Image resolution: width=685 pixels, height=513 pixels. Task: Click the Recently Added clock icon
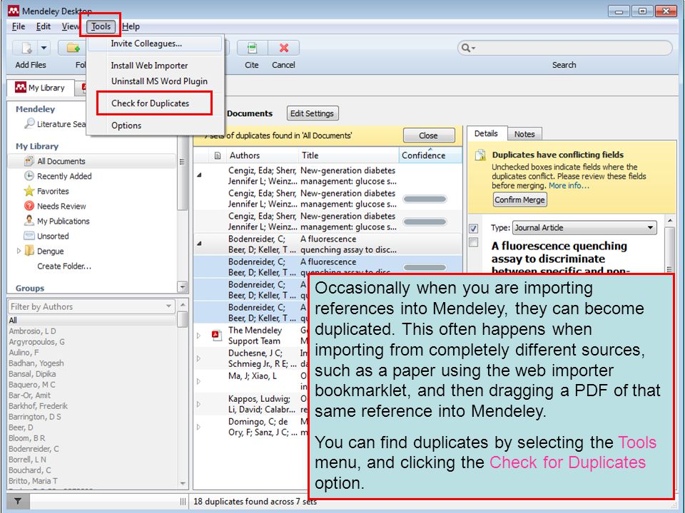29,176
